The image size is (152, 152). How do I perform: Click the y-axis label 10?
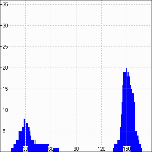[x=5, y=110]
